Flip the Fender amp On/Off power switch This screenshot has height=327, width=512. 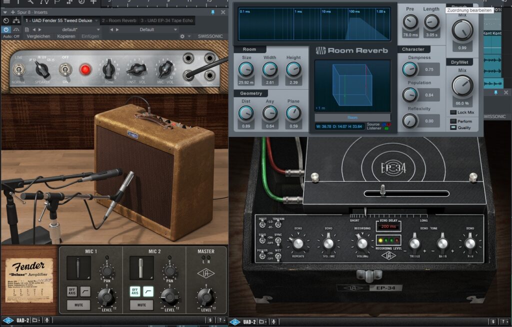click(x=65, y=69)
